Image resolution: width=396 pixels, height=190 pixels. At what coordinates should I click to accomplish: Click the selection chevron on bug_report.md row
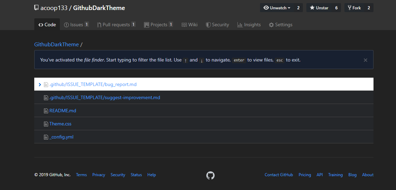click(x=40, y=85)
